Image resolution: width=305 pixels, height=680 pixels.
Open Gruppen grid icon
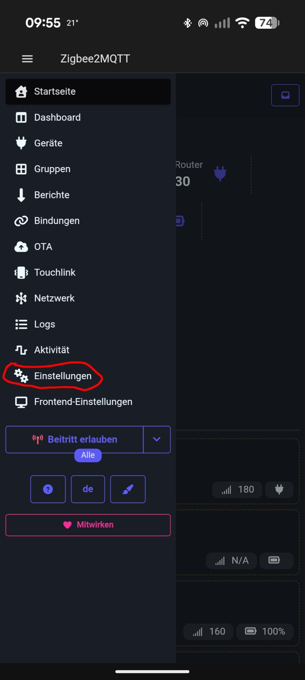click(x=21, y=169)
